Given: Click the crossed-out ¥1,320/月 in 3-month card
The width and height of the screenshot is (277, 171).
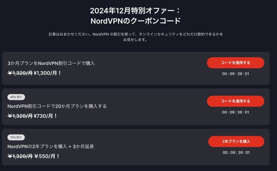Looking at the screenshot, I should [20, 73].
